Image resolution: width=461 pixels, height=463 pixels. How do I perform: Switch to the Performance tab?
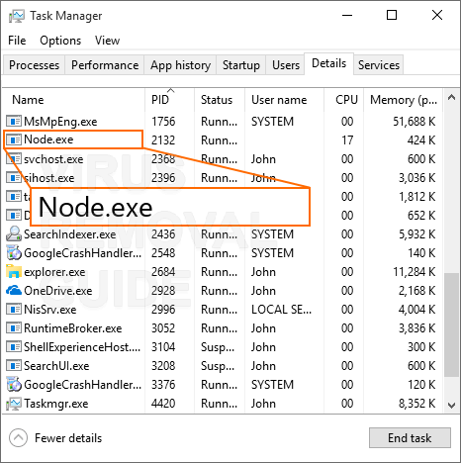pos(105,65)
